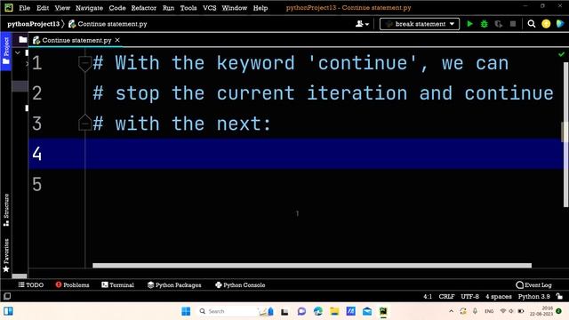
Task: Open the taskbar clock and date
Action: pyautogui.click(x=541, y=311)
